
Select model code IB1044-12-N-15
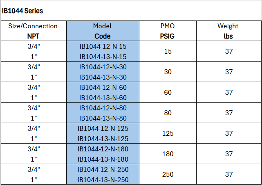103,46
